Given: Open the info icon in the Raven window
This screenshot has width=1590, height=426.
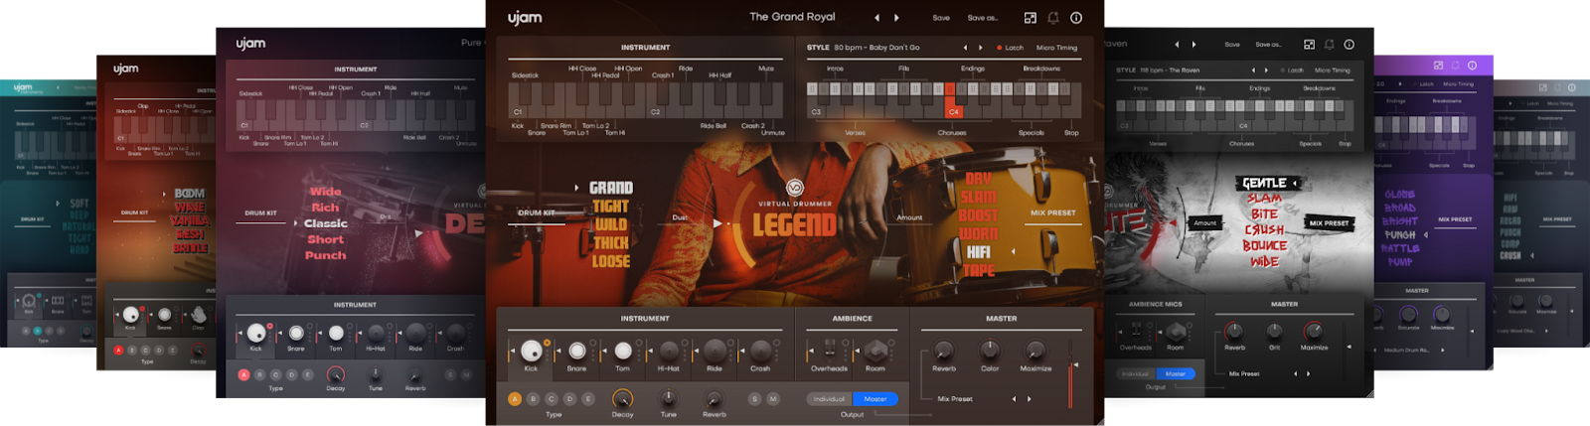Looking at the screenshot, I should point(1349,45).
